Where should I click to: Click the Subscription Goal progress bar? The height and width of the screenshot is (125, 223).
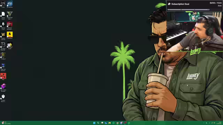(x=189, y=10)
